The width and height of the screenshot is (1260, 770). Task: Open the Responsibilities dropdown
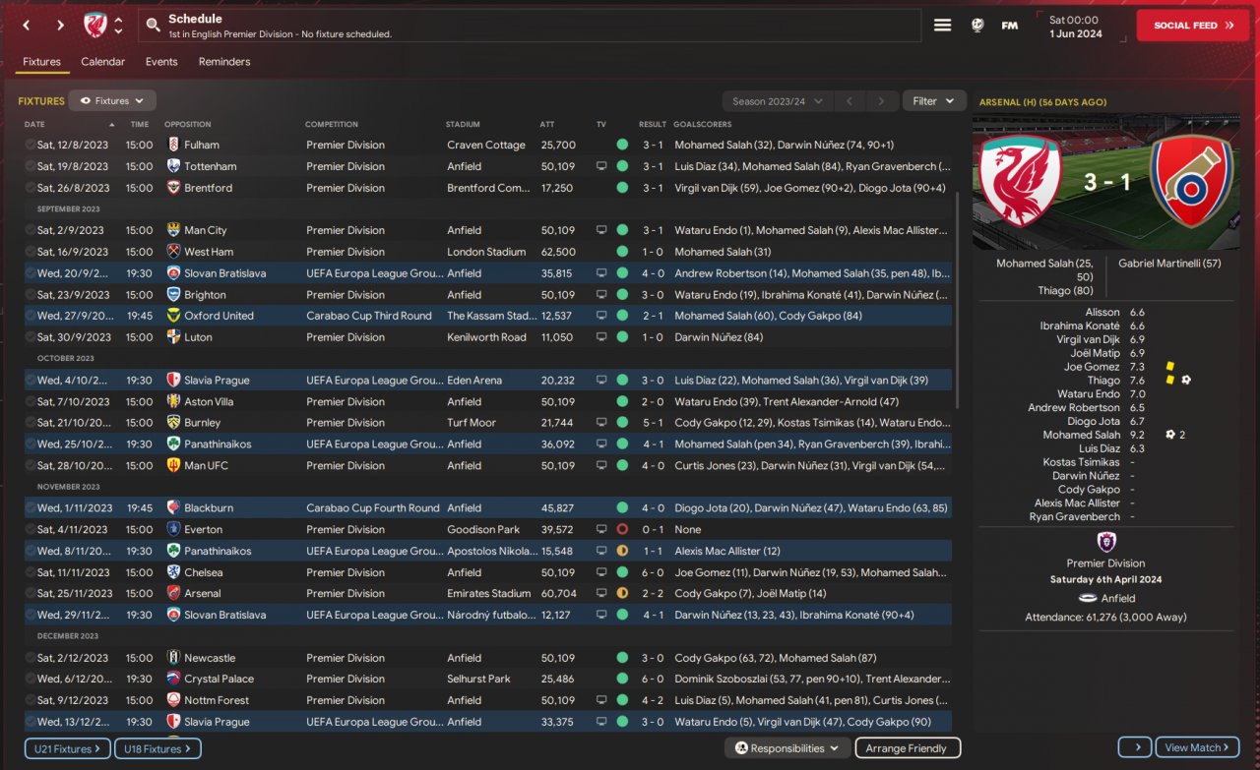787,748
